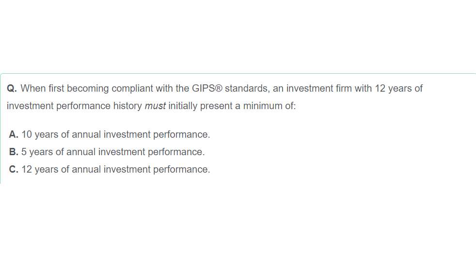Click the words "initially present"

(x=200, y=106)
